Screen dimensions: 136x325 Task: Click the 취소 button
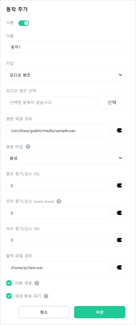pyautogui.click(x=44, y=312)
